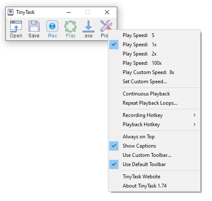Select Play Custom Speed: 8x
The width and height of the screenshot is (212, 201).
pyautogui.click(x=154, y=72)
